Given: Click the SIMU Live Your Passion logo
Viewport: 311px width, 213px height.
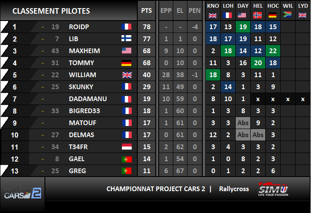Looking at the screenshot, I should tap(273, 189).
